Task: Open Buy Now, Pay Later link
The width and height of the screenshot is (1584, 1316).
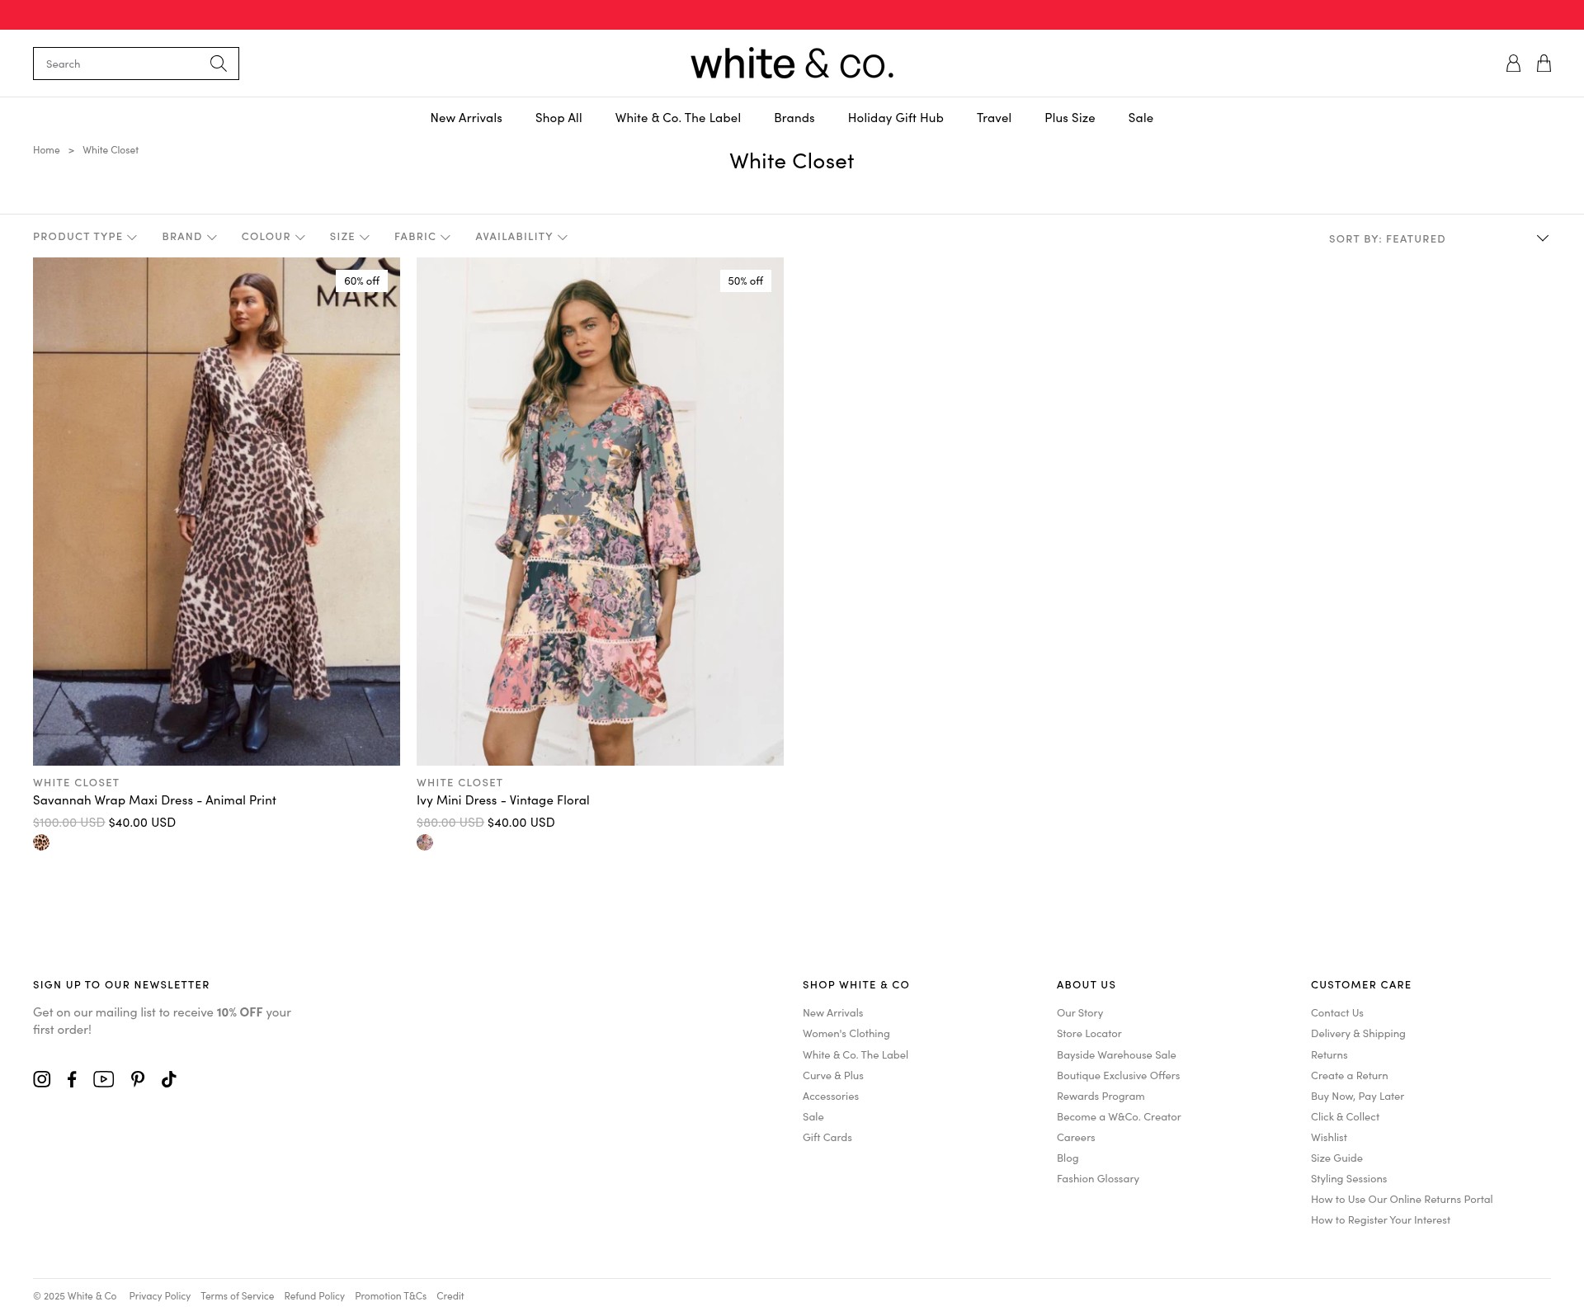Action: 1357,1097
